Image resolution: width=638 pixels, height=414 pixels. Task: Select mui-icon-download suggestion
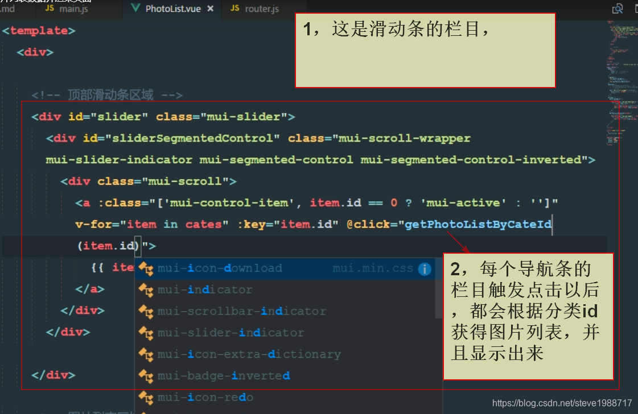tap(285, 268)
